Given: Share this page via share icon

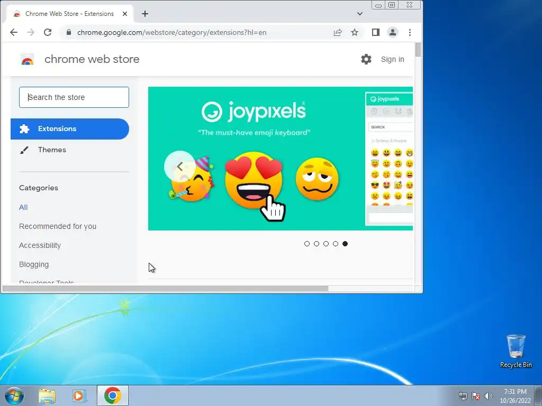Looking at the screenshot, I should 338,32.
